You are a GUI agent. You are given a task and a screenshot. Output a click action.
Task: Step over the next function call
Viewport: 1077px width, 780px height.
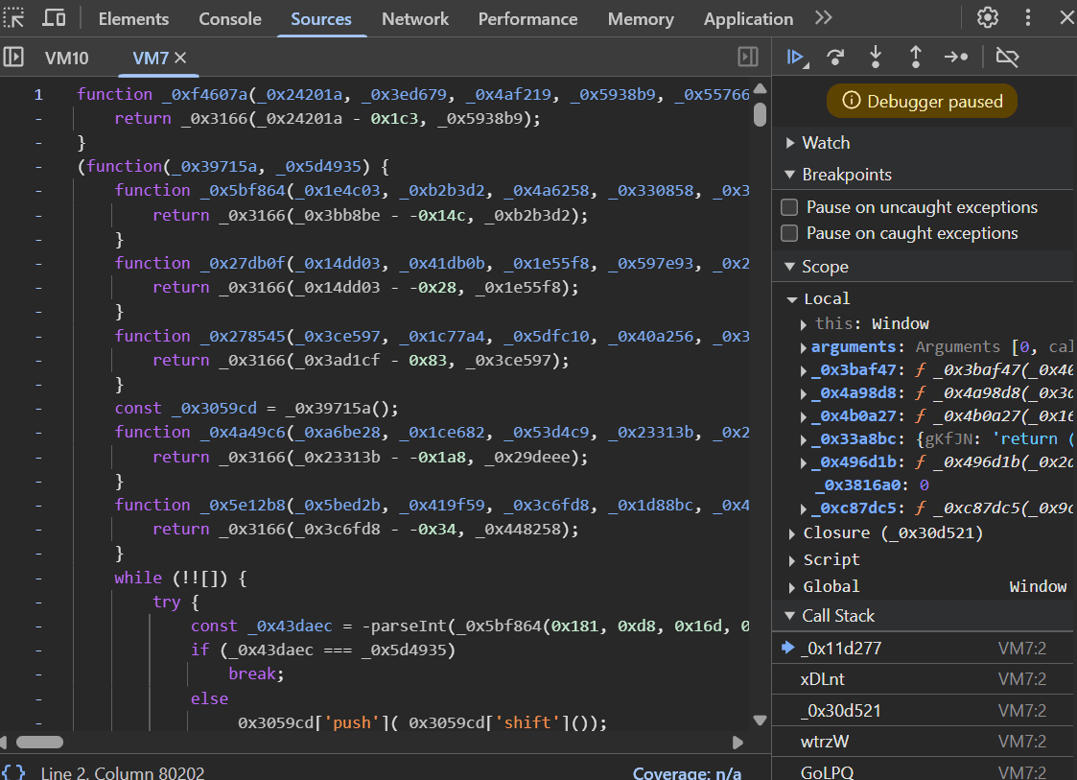(x=836, y=57)
